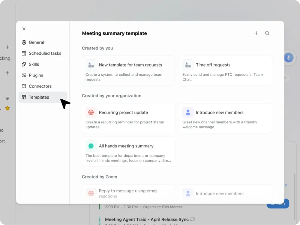Close the settings dialog with the X icon
The width and height of the screenshot is (300, 225).
point(24,29)
